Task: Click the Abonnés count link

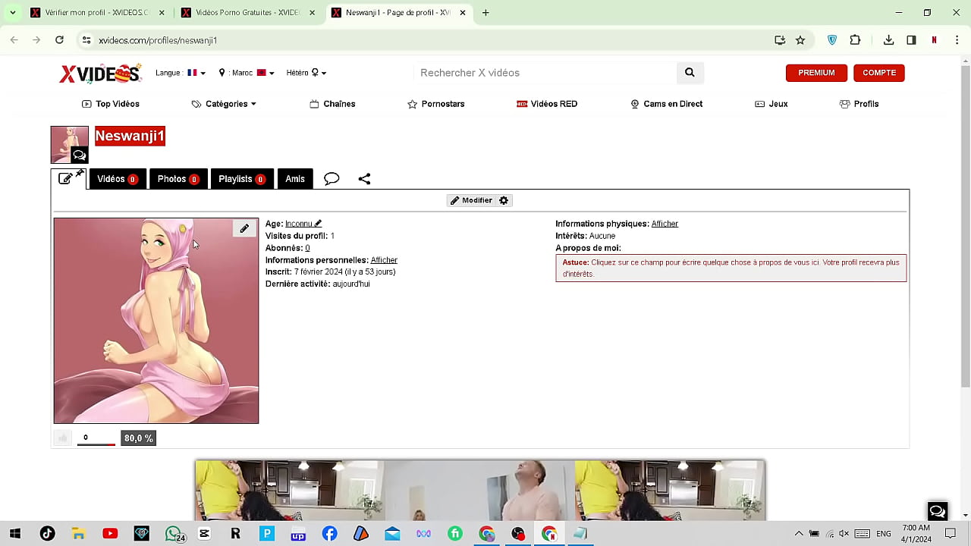Action: click(307, 248)
